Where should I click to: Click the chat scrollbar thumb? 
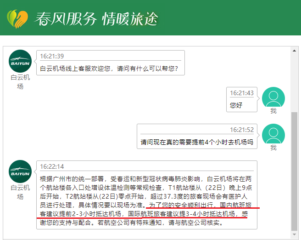click(x=294, y=171)
